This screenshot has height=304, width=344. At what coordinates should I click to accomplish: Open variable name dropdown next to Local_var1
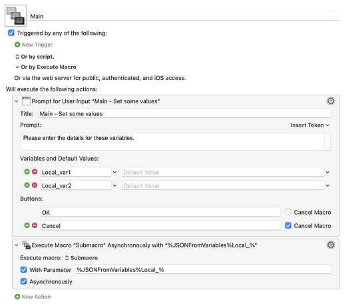114,172
